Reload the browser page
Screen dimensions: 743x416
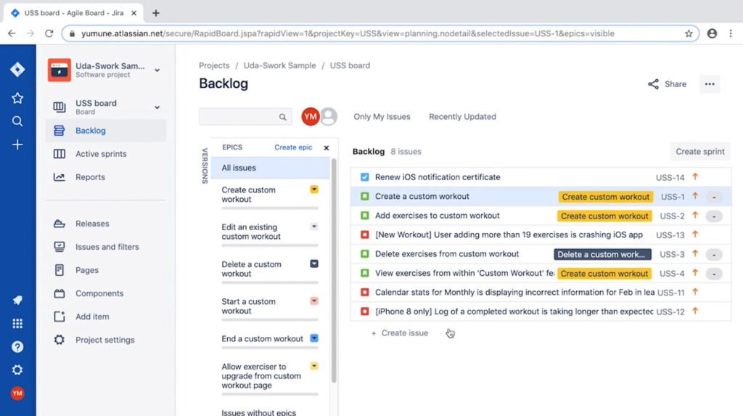(49, 33)
